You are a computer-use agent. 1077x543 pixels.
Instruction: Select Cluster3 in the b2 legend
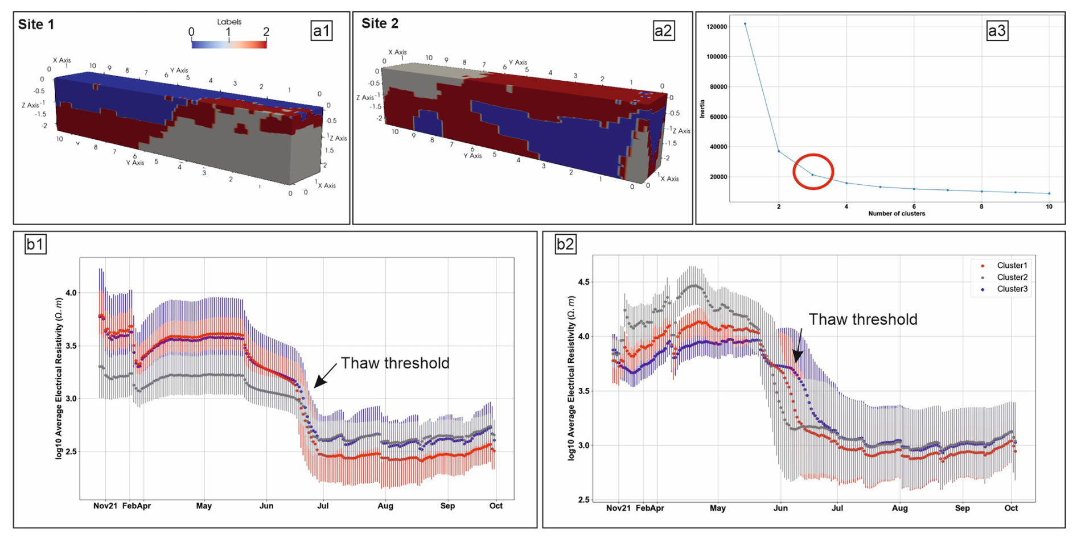pyautogui.click(x=1012, y=289)
